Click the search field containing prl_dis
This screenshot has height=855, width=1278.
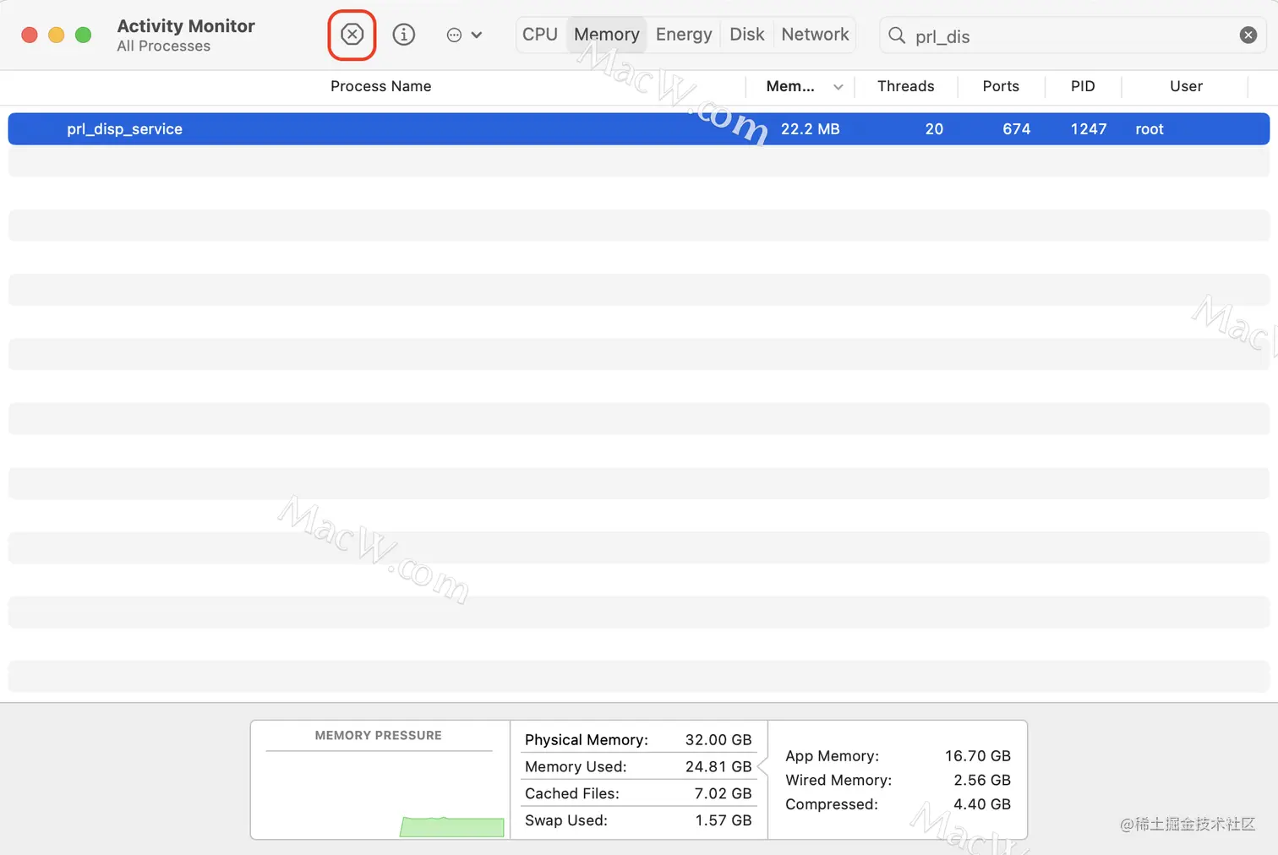pyautogui.click(x=1073, y=35)
